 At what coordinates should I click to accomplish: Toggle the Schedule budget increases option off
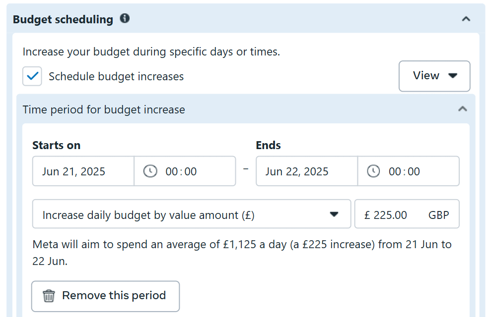(32, 76)
